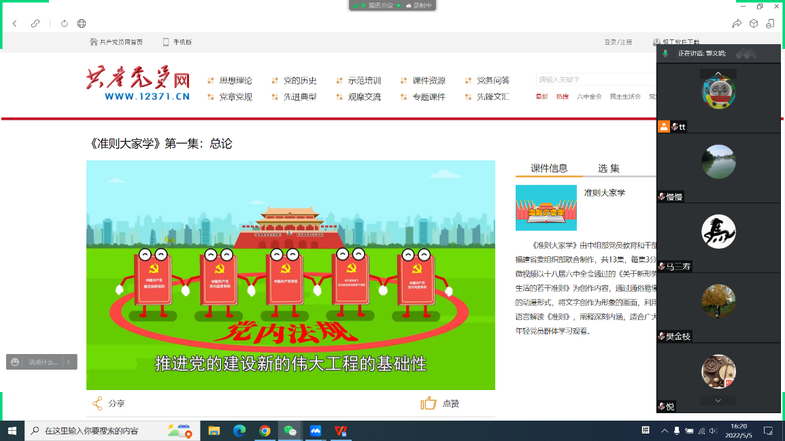Open the 思想理论 navigation item
The image size is (785, 441).
click(x=235, y=81)
